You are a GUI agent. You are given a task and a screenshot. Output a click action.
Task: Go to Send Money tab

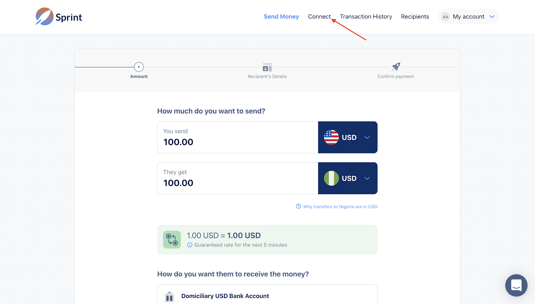[281, 17]
